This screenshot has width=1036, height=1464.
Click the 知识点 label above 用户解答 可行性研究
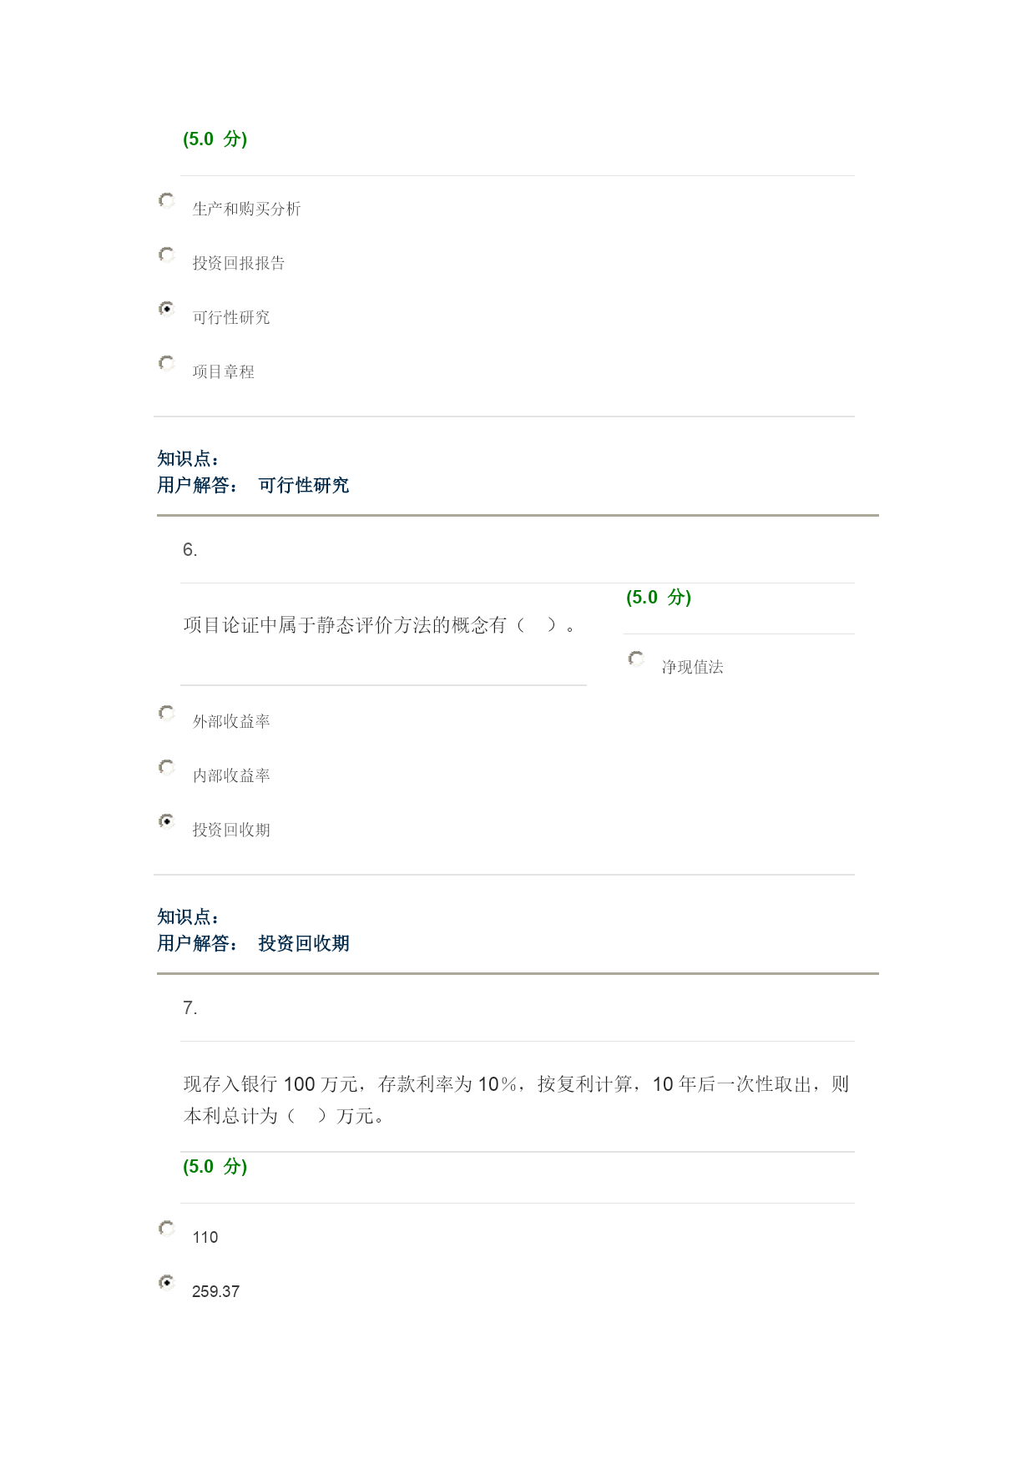189,458
